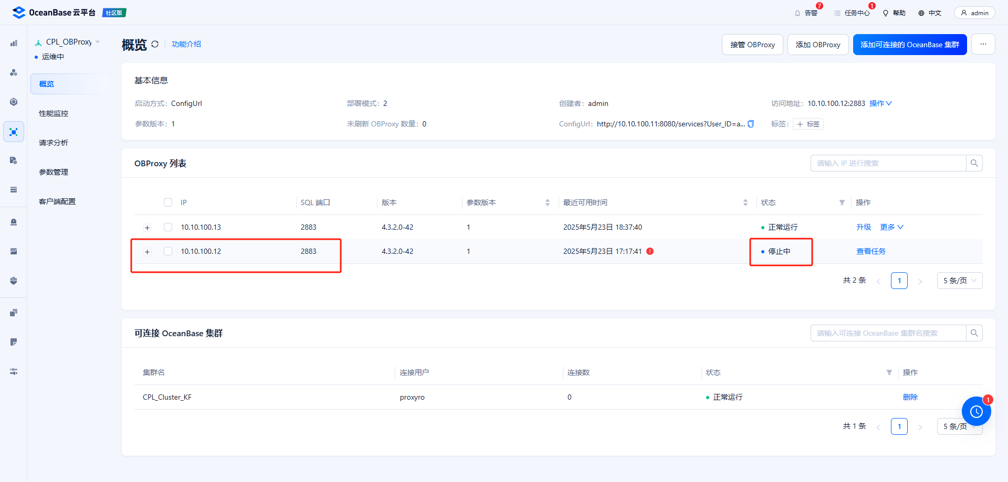This screenshot has width=1008, height=482.
Task: Go to 参数管理 menu item
Action: (54, 172)
